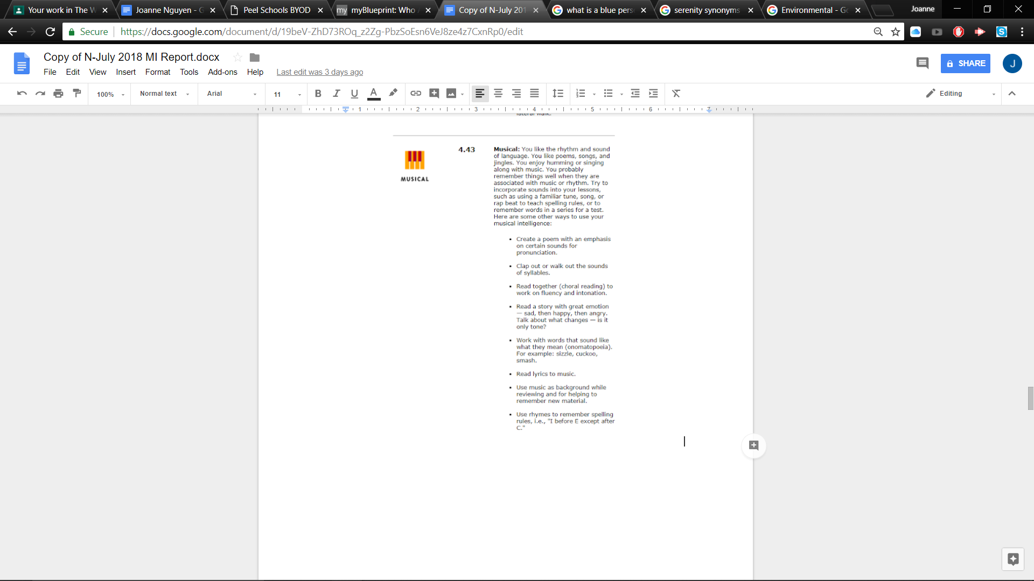Go back in browser

[12, 32]
